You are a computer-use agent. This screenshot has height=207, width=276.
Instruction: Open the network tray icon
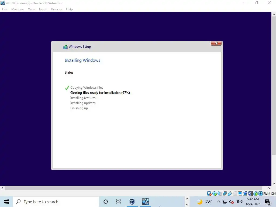tap(225, 202)
